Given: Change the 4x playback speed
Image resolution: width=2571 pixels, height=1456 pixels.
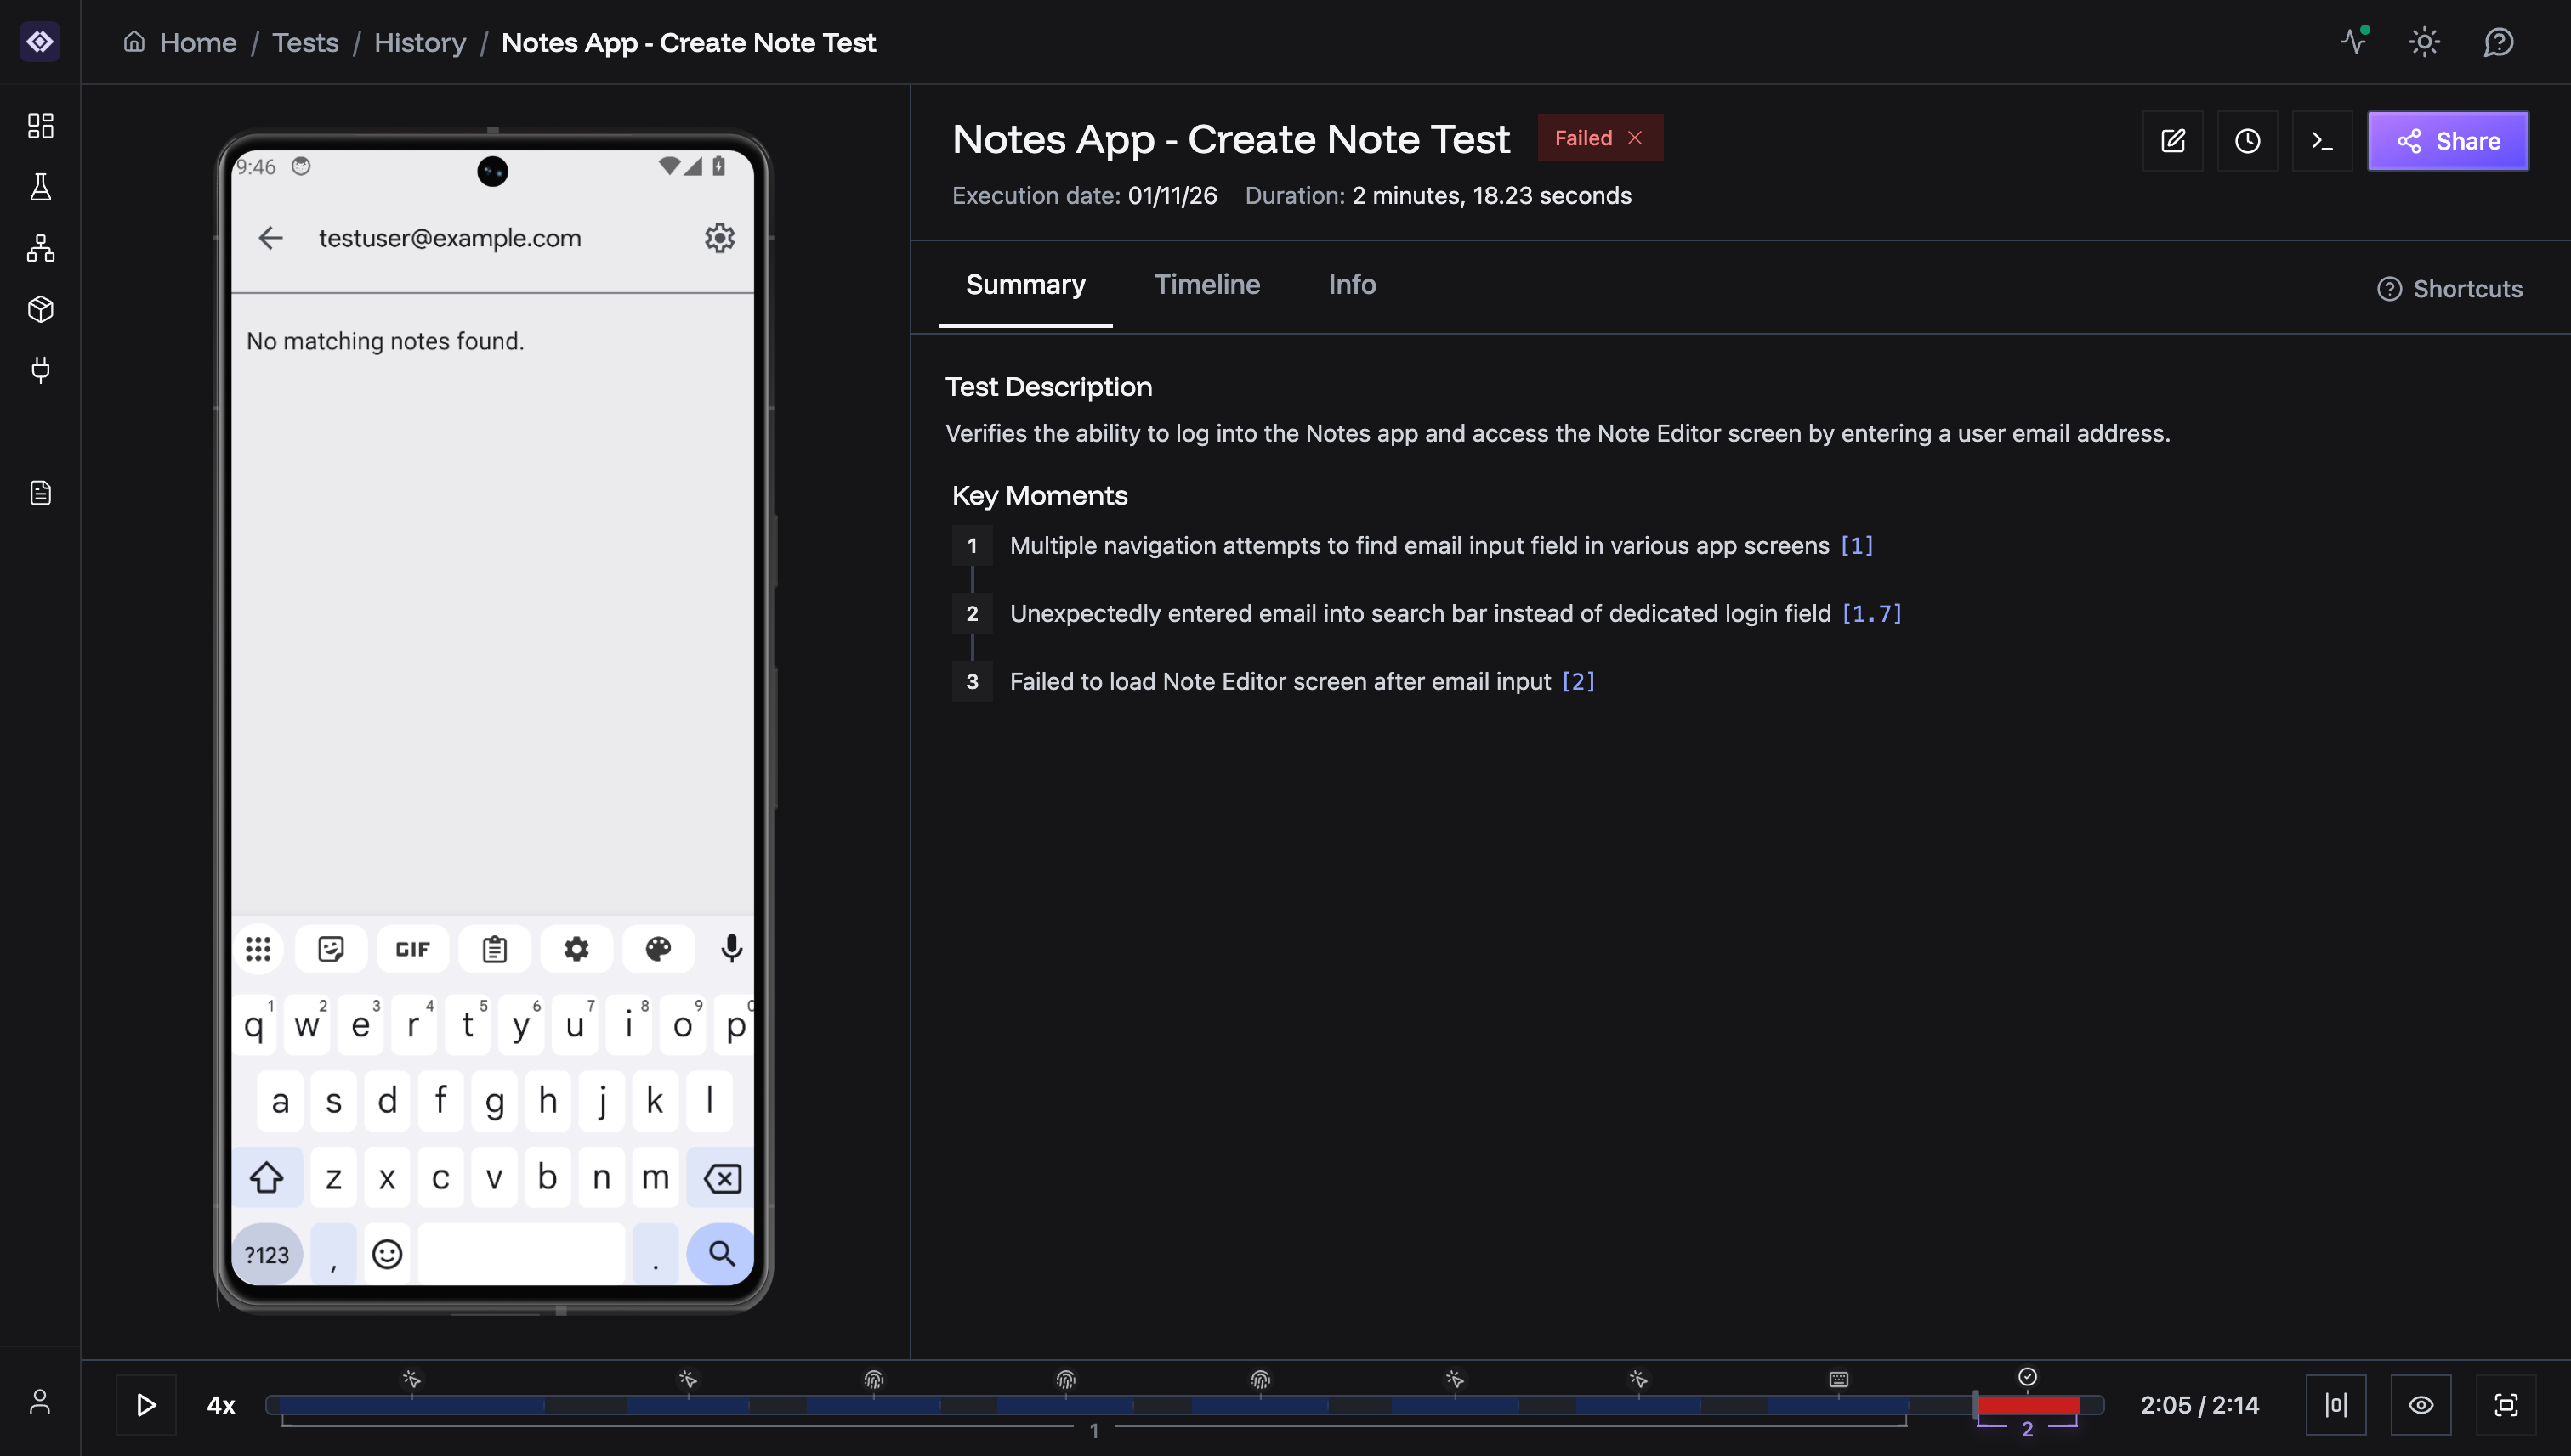Looking at the screenshot, I should point(220,1405).
